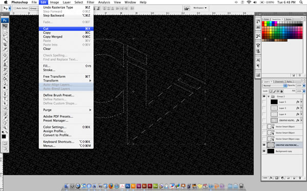
Task: Select the Clone Stamp tool
Action: click(x=5, y=65)
